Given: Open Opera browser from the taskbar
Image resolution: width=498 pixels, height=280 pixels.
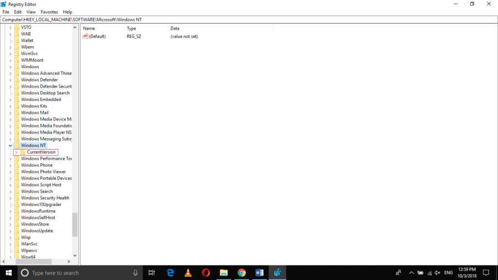Looking at the screenshot, I should [x=206, y=272].
